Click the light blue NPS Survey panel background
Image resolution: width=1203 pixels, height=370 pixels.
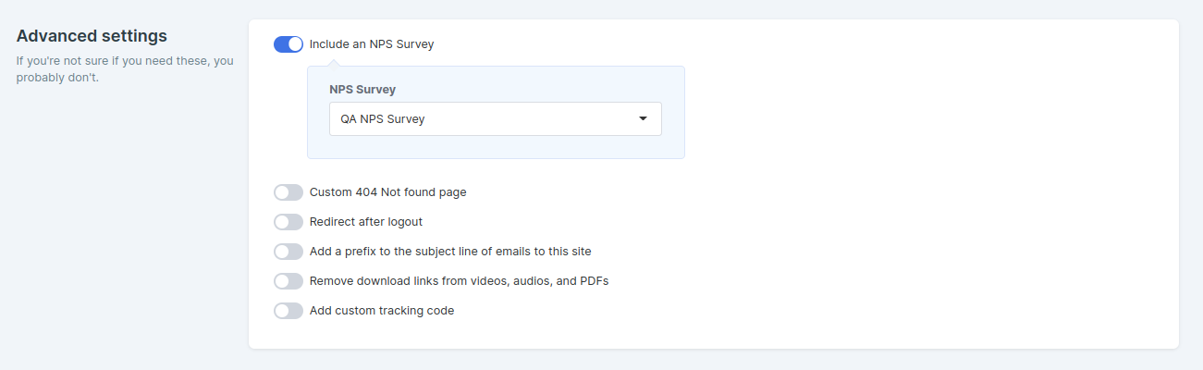point(496,148)
